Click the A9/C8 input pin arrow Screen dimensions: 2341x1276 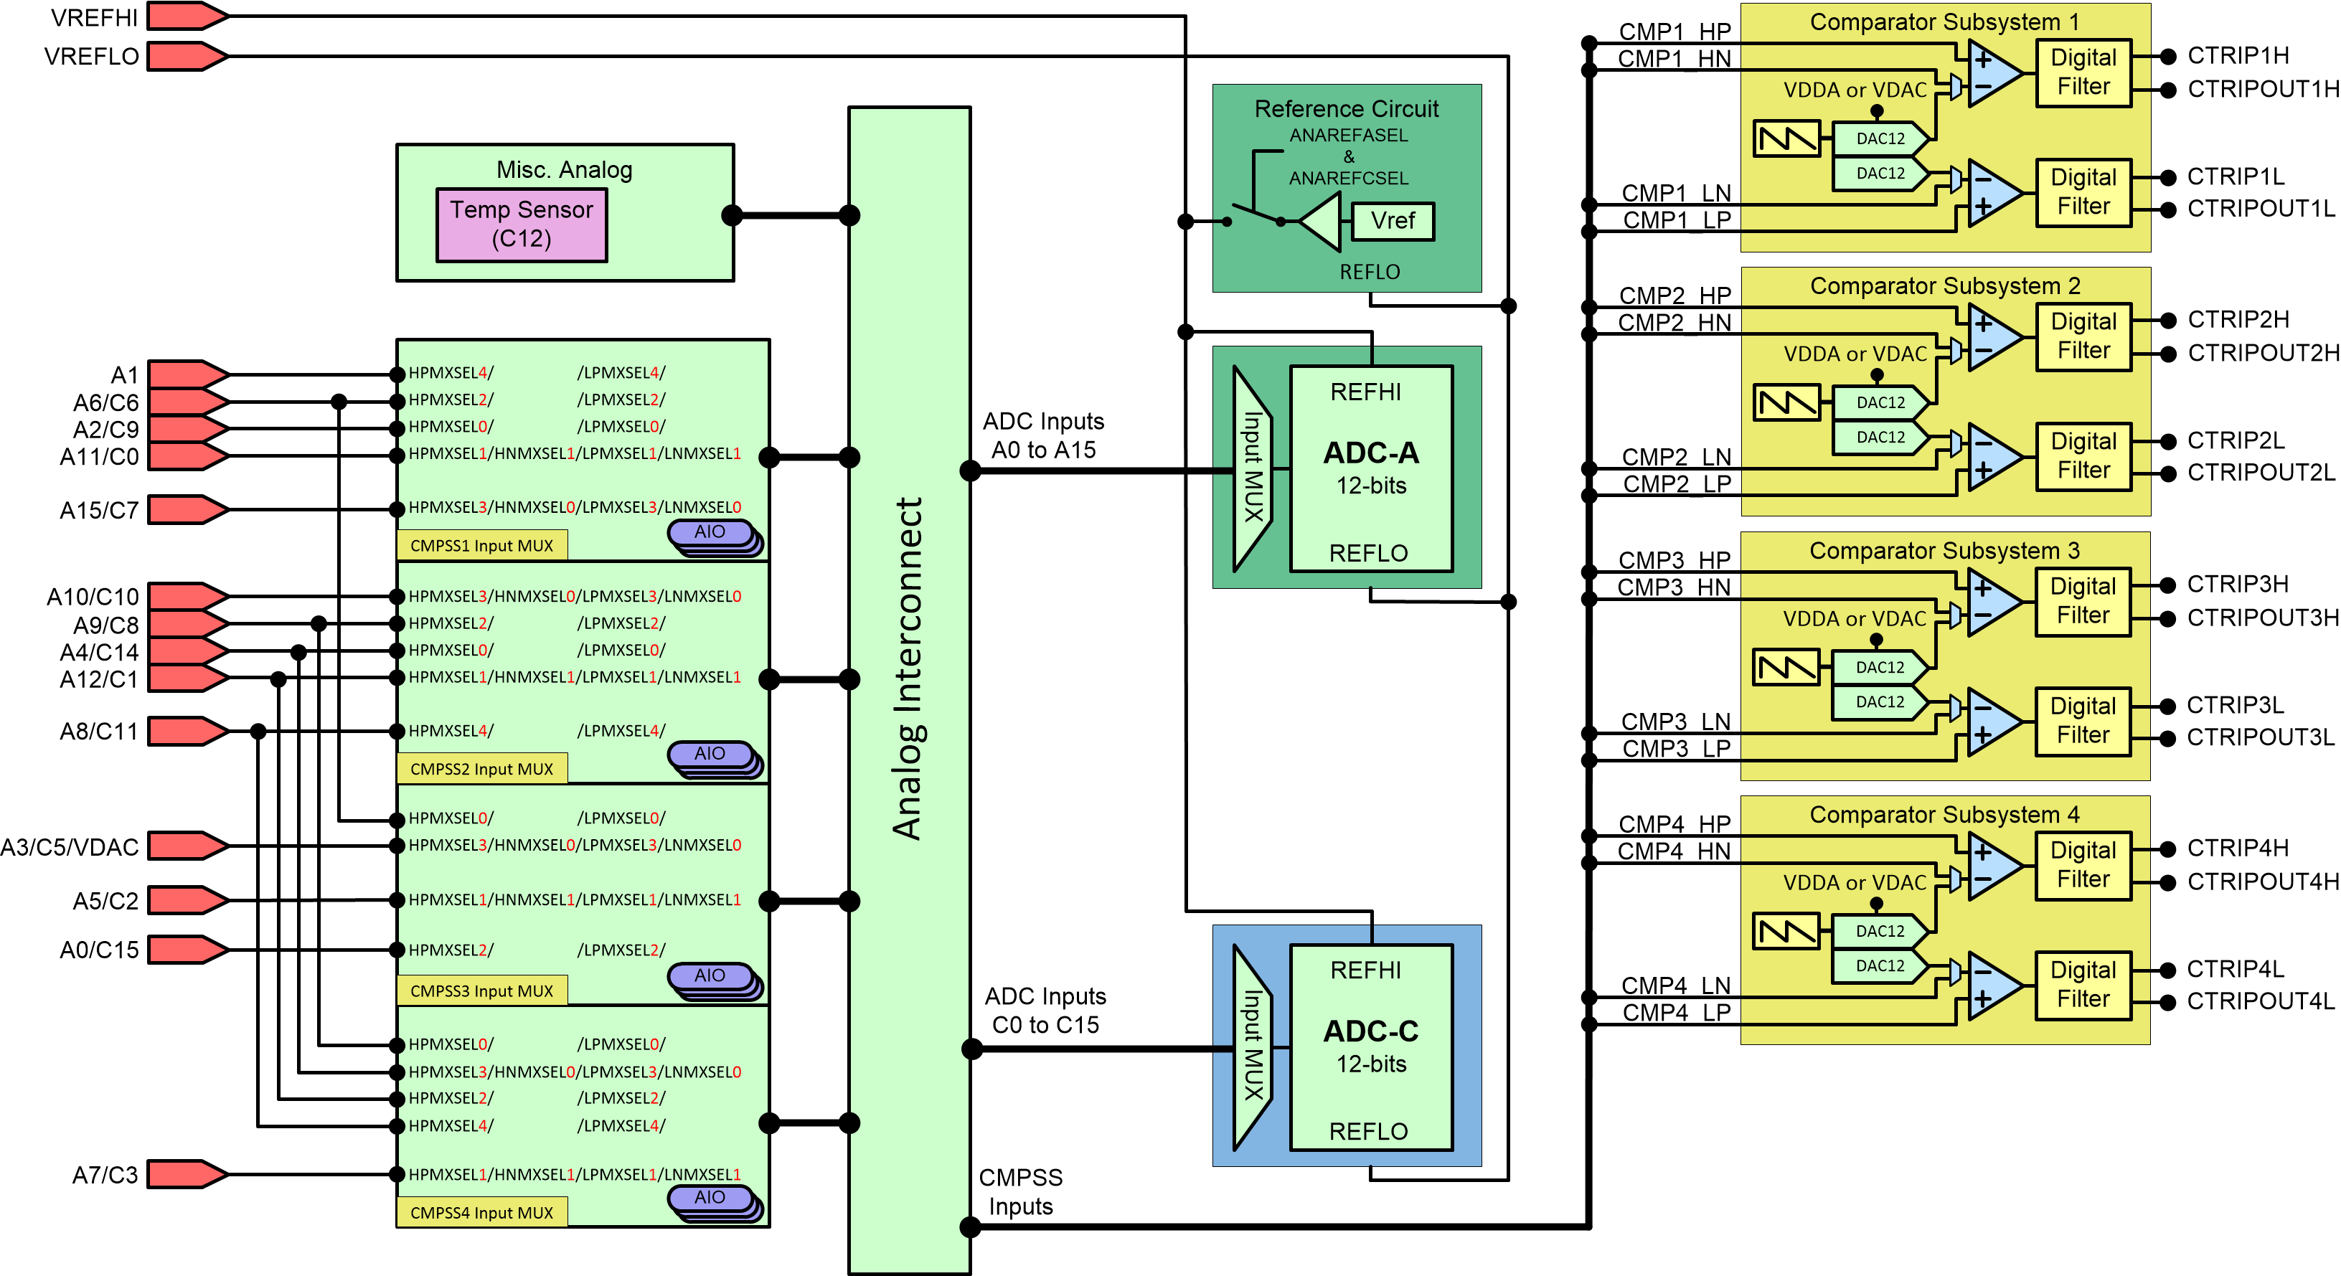(x=188, y=624)
